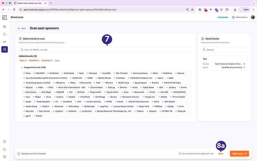Open the orange chat feedback icon
This screenshot has width=257, height=161.
[4, 149]
